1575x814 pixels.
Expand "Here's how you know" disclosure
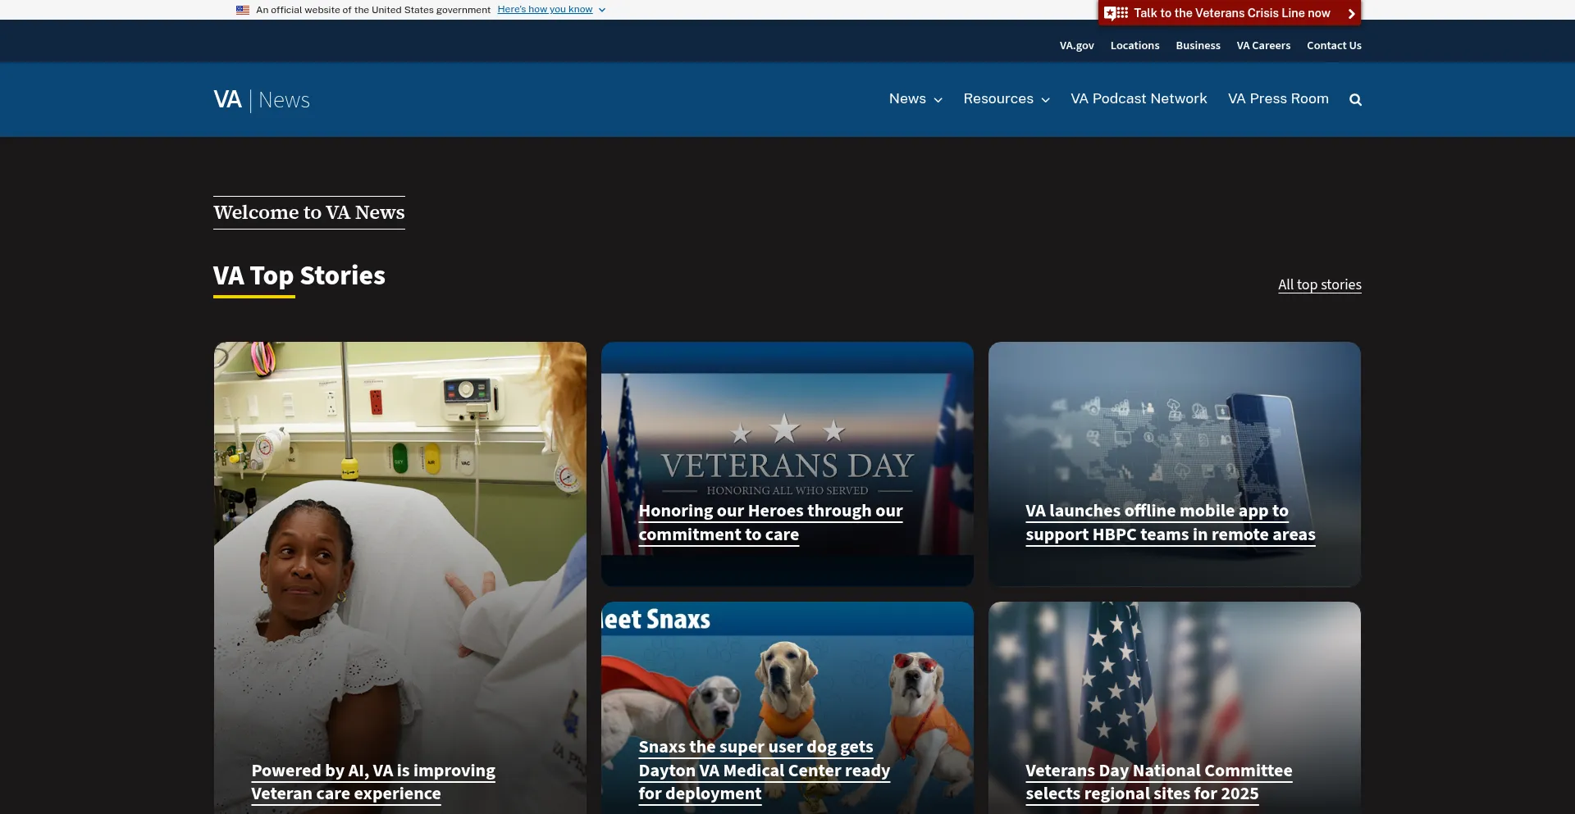(550, 10)
